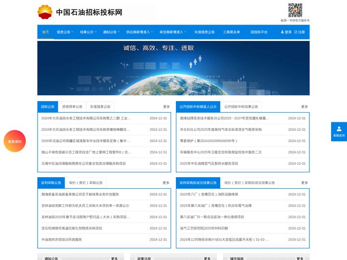Open 零星维护（第2024100209ND0095号） notice
The width and height of the screenshot is (347, 260).
(209, 141)
